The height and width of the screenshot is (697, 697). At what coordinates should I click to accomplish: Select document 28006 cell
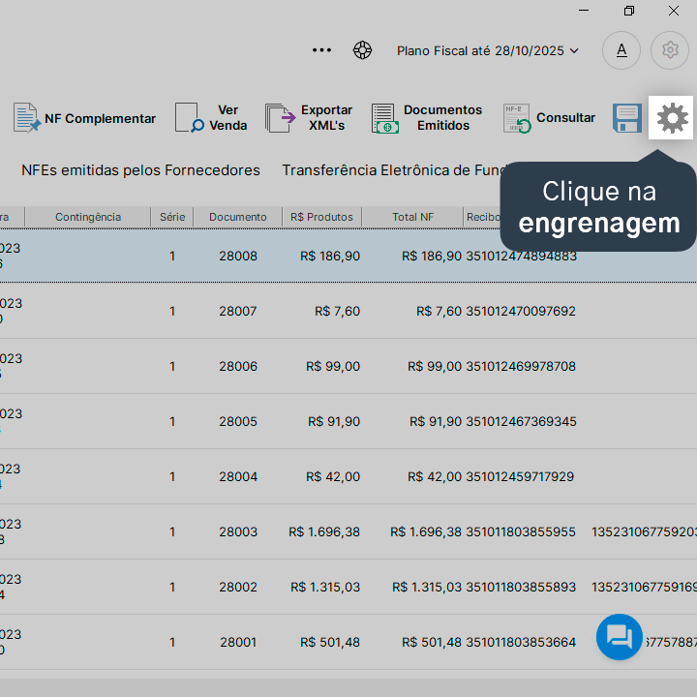pyautogui.click(x=238, y=366)
